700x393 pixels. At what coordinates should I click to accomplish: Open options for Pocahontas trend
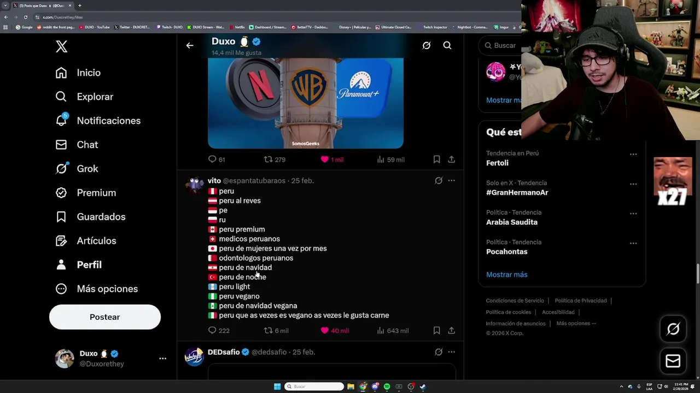click(633, 243)
